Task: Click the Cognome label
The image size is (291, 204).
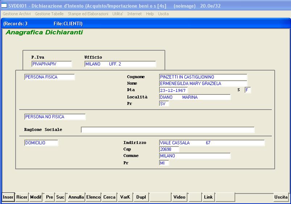Action: [136, 77]
